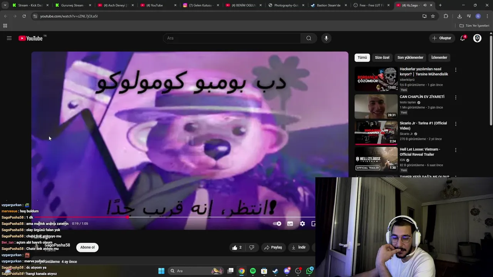Switch to the Photography-Gal tab
This screenshot has height=277, width=493.
coord(286,5)
